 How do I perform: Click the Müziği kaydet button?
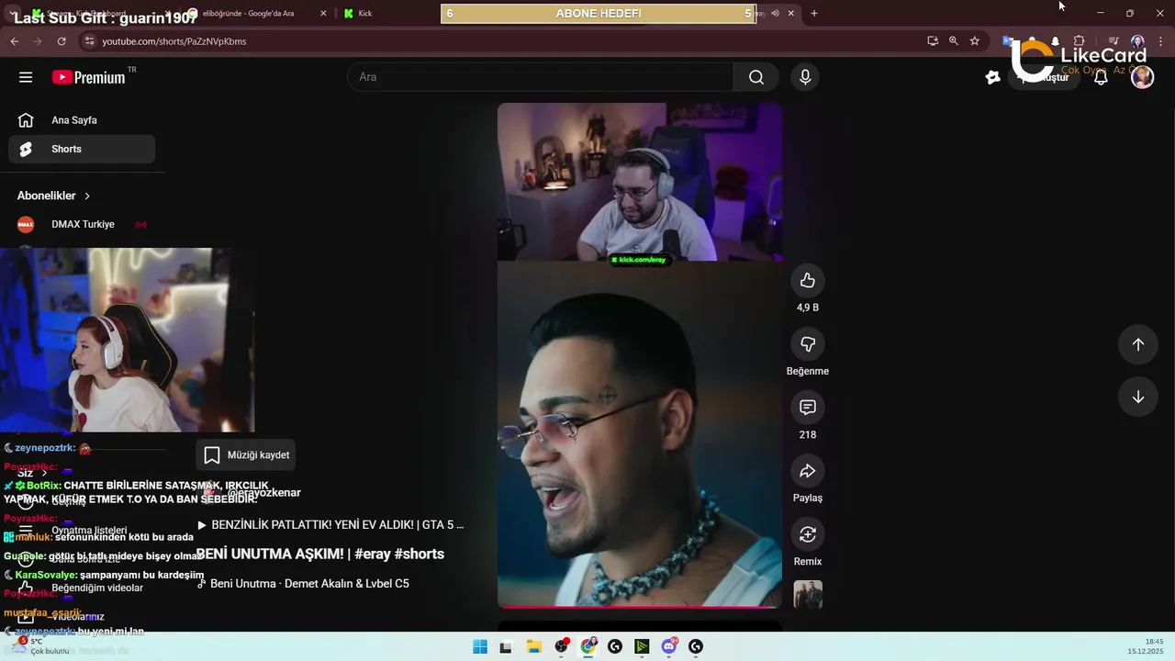(x=246, y=455)
